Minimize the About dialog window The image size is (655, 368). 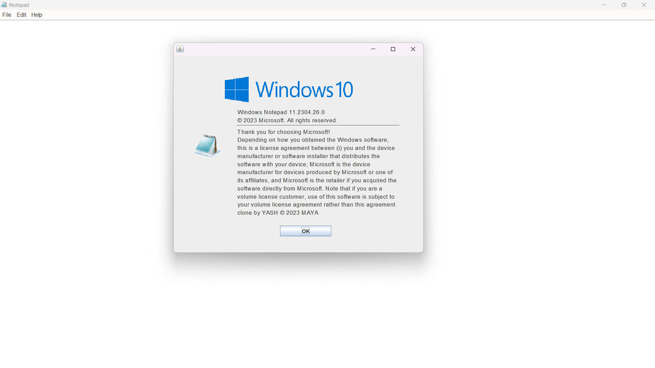pos(373,49)
